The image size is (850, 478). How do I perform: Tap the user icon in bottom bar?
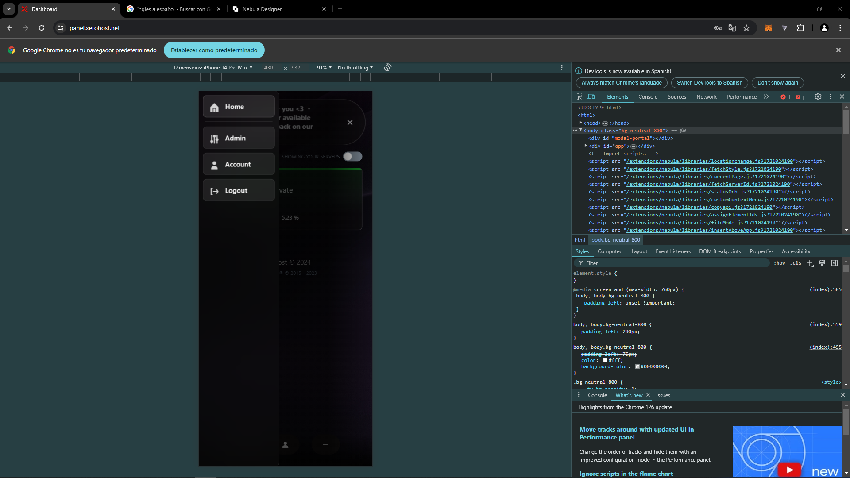pyautogui.click(x=286, y=445)
